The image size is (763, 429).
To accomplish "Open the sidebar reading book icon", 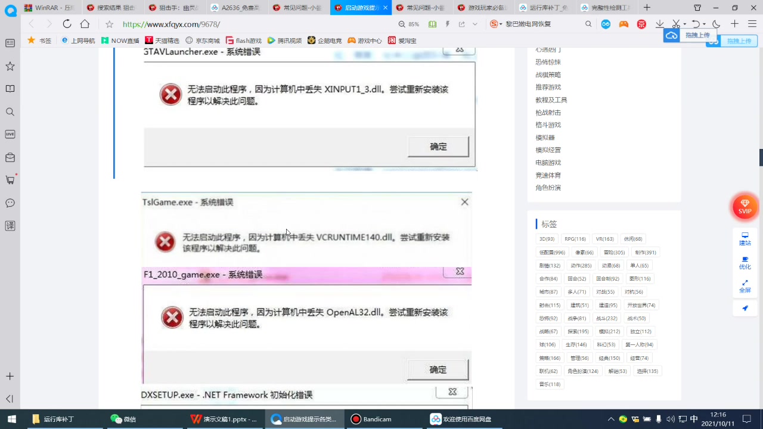I will [x=10, y=89].
